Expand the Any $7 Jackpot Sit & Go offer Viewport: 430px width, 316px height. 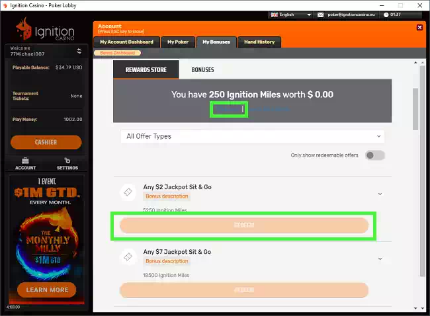380,258
